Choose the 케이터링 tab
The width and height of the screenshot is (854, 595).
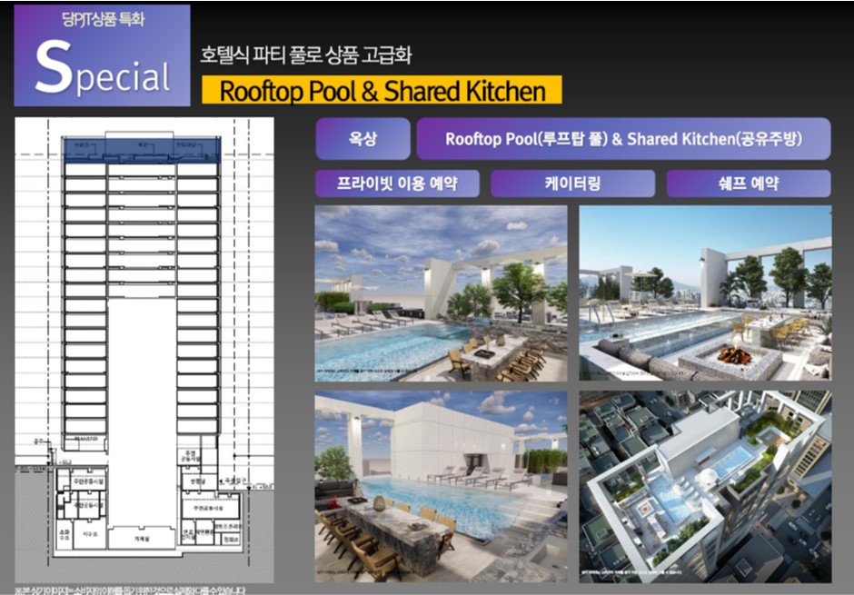(x=572, y=183)
